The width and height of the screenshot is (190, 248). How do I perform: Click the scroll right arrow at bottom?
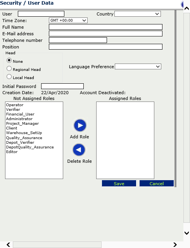point(175,245)
